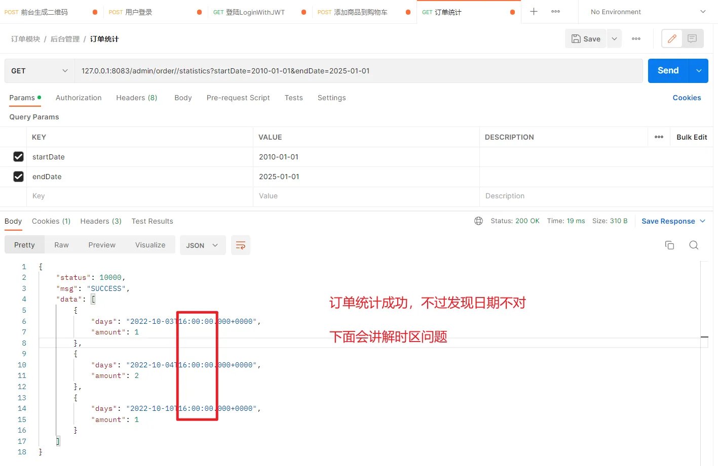Uncheck the startDate parameter checkbox
The height and width of the screenshot is (466, 718).
(x=18, y=157)
